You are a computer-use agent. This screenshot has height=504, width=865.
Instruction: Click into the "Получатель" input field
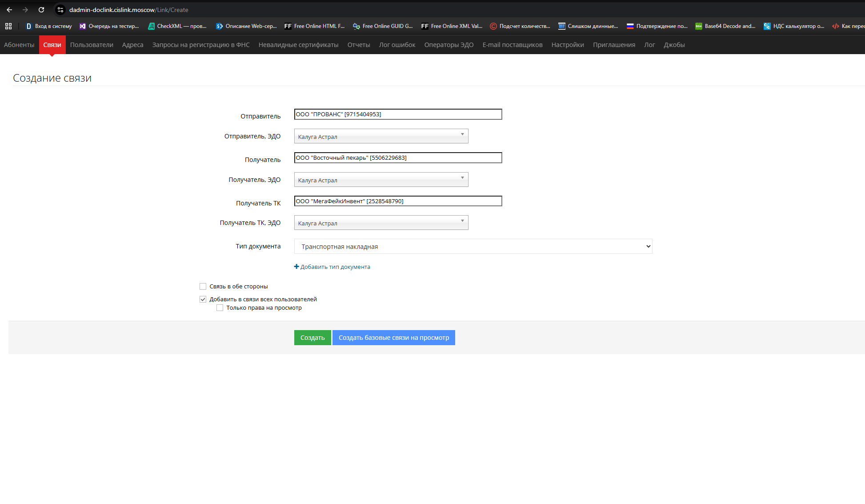(398, 158)
